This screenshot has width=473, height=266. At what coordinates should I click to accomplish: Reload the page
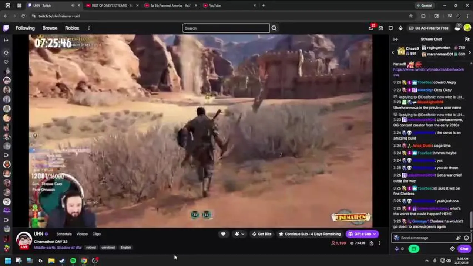tap(23, 16)
